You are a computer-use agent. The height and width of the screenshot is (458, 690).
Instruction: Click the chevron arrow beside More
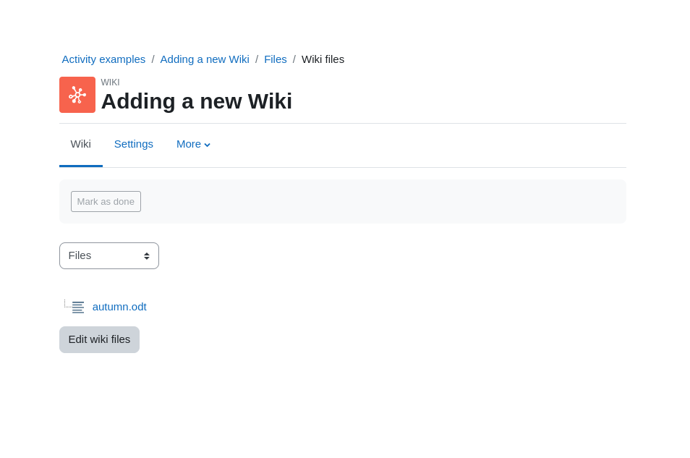pos(208,145)
